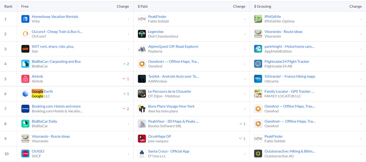
Task: Click the iPhiGéNie app icon
Action: click(258, 19)
